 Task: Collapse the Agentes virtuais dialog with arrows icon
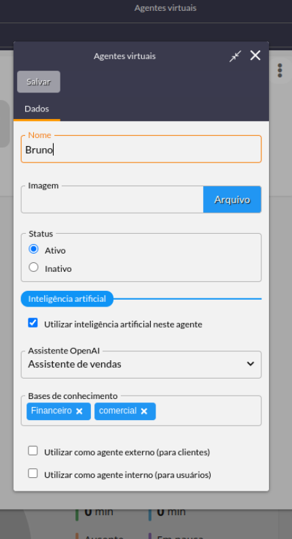236,56
